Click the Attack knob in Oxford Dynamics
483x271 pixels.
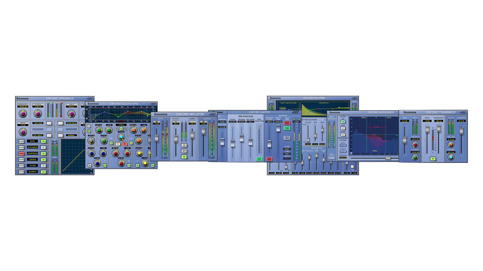click(38, 114)
